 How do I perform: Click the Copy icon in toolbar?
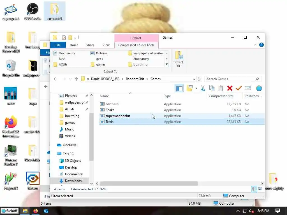(x=212, y=88)
